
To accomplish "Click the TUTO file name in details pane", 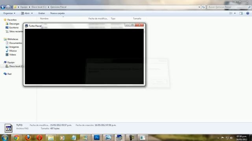I will pyautogui.click(x=19, y=125).
